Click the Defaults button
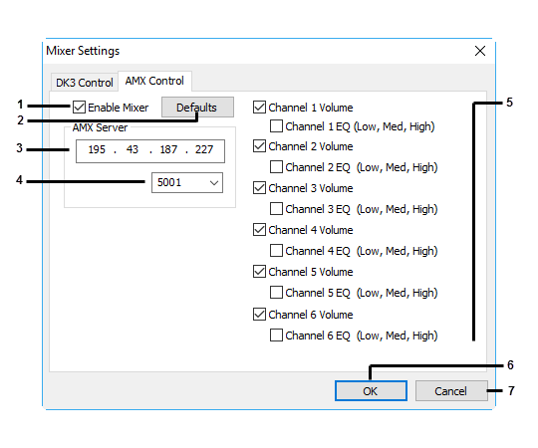 tap(197, 108)
